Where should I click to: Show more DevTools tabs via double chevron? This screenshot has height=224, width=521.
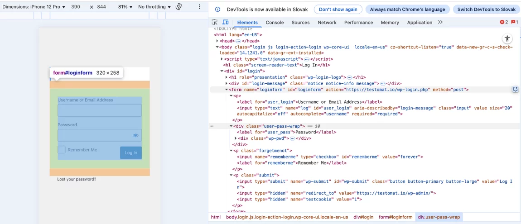(x=440, y=22)
